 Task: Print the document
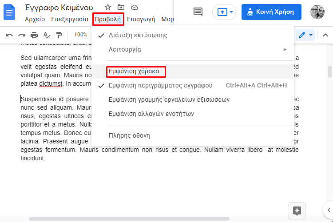pos(34,35)
